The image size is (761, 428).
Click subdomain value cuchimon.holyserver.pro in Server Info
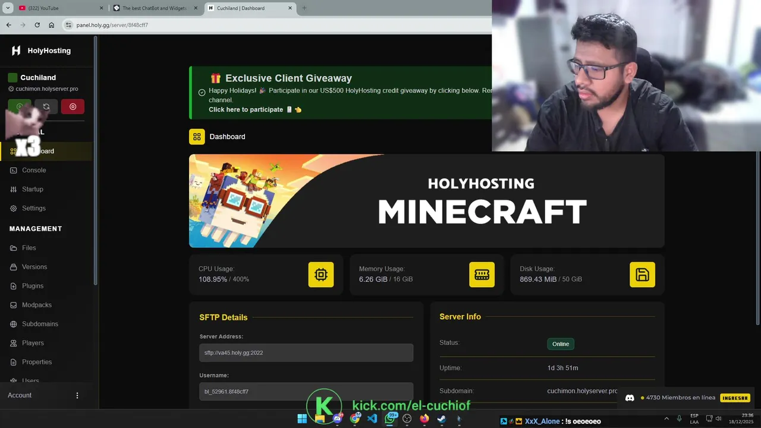(x=582, y=391)
